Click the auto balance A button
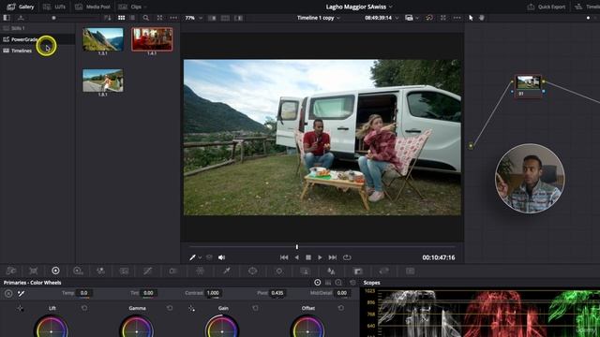The width and height of the screenshot is (600, 337). 8,293
